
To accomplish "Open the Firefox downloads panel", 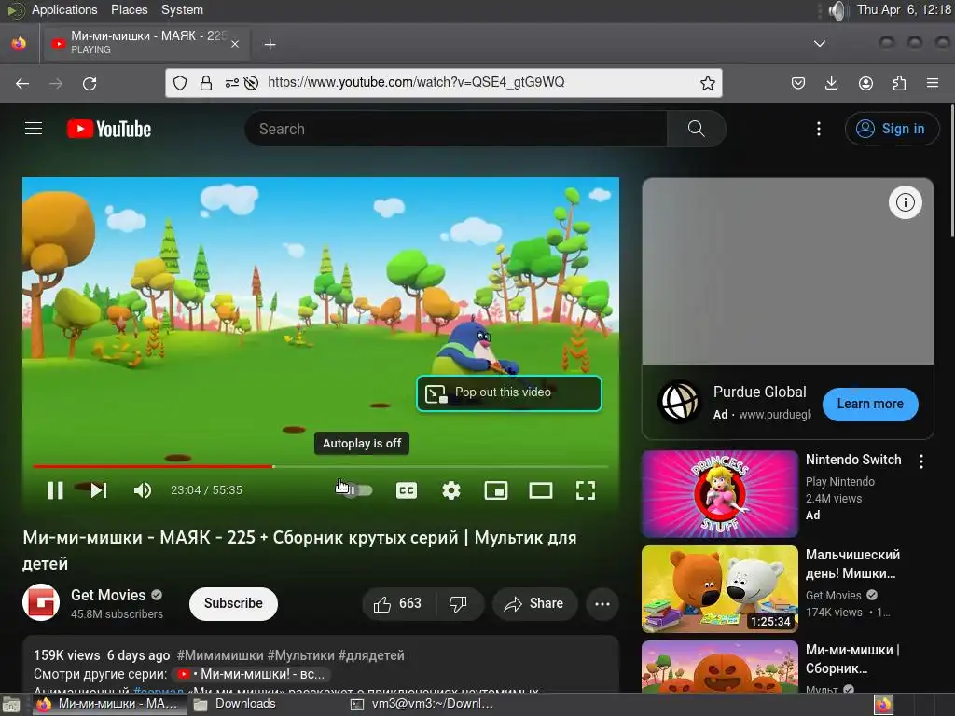I will tap(831, 83).
